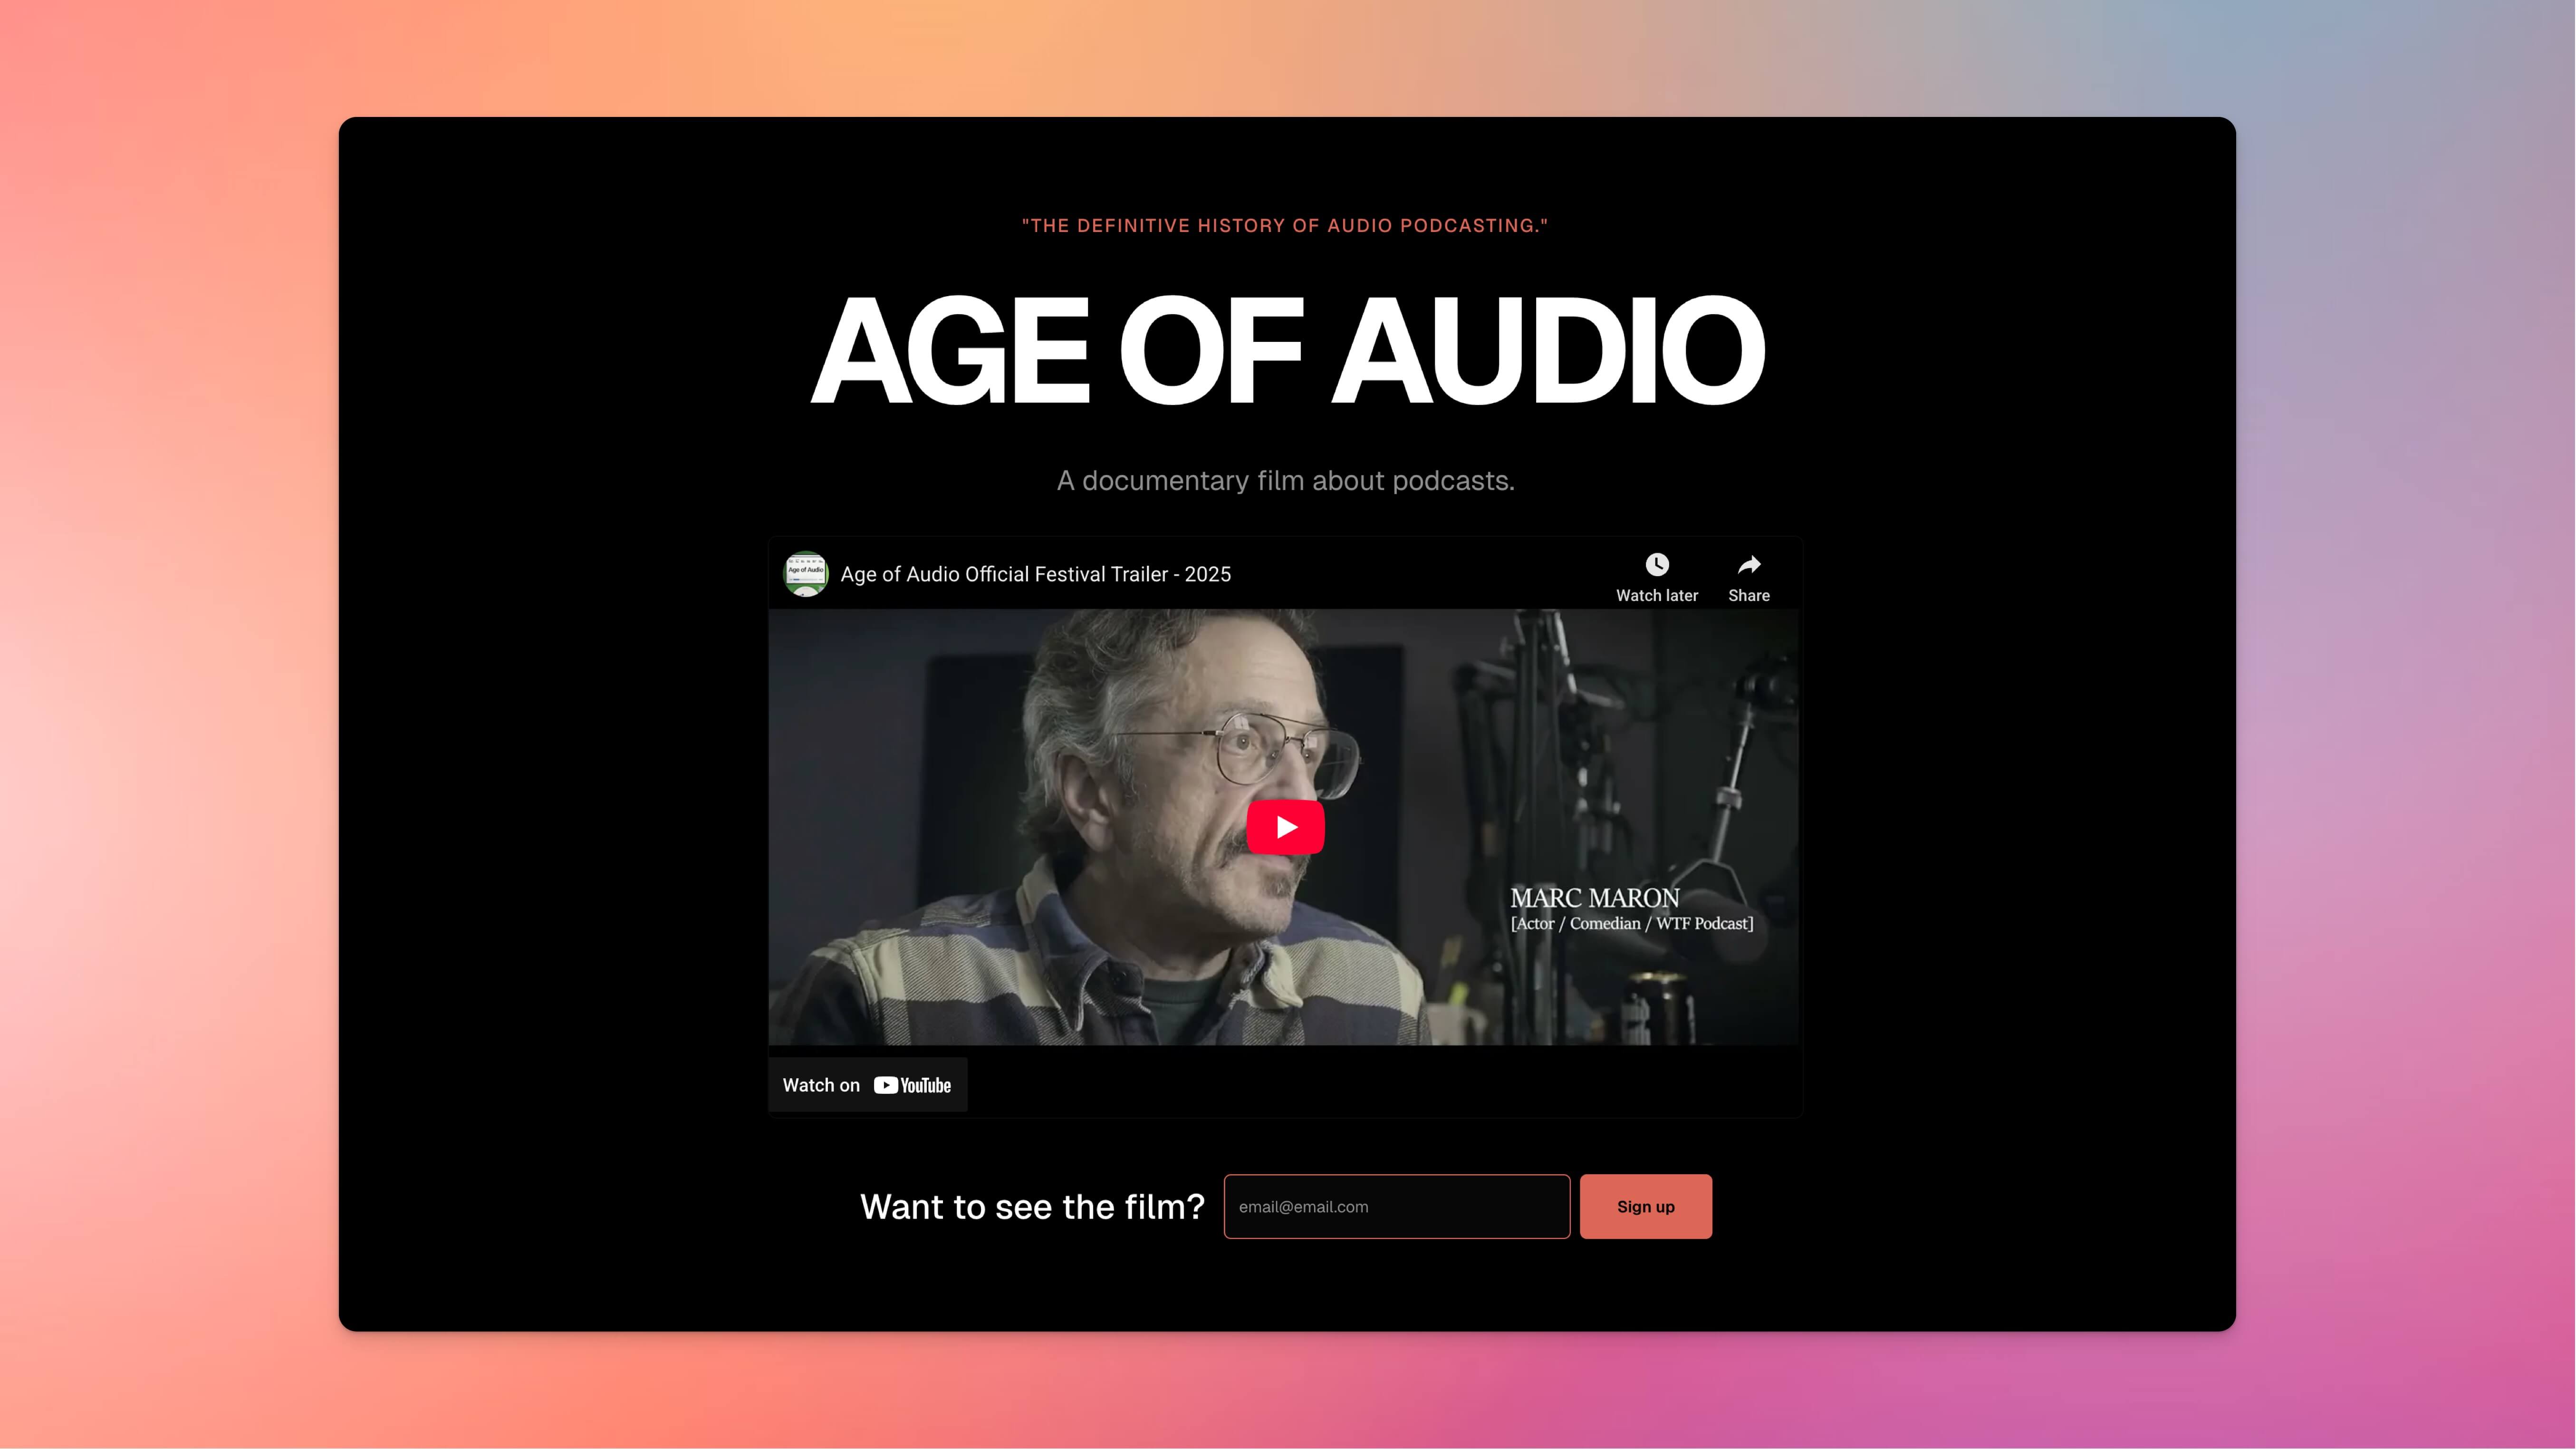Save the trailer to Watch later

[x=1657, y=575]
